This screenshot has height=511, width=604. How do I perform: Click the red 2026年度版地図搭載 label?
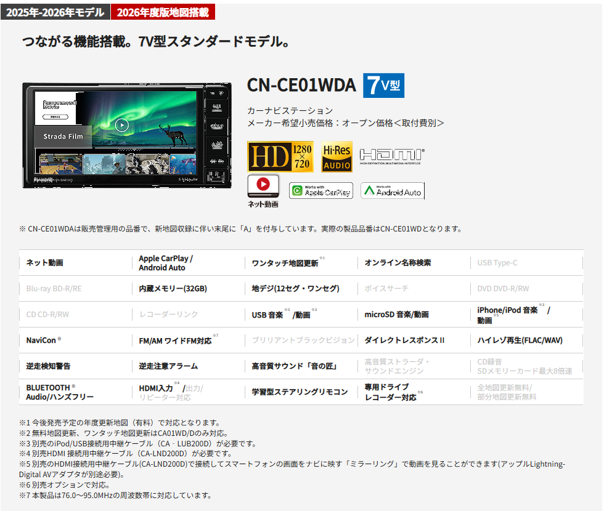[x=163, y=12]
